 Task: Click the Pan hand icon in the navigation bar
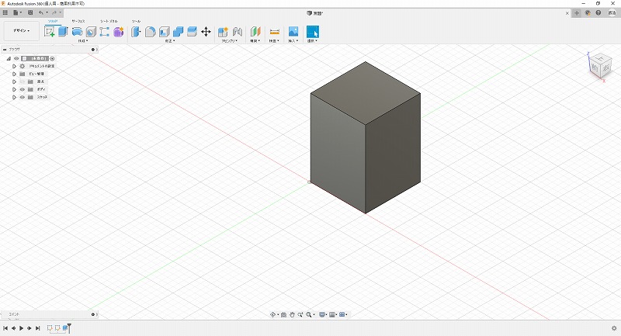[291, 314]
